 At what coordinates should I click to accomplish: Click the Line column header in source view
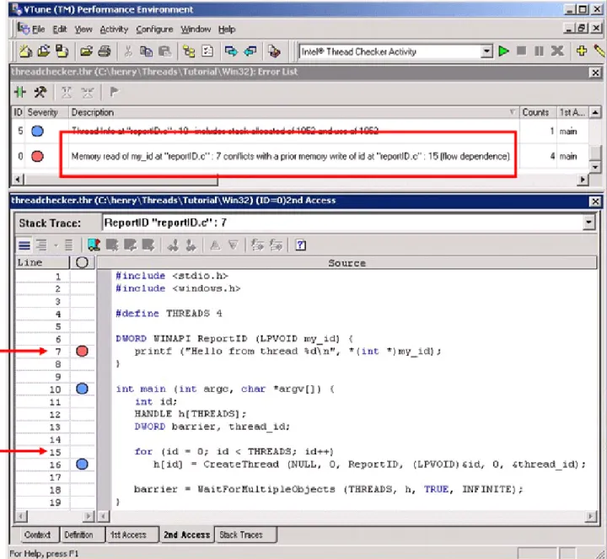click(x=42, y=262)
